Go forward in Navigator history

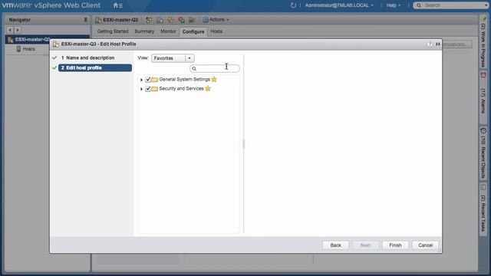pyautogui.click(x=18, y=30)
